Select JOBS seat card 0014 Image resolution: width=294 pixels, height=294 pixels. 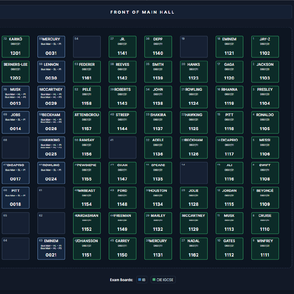pos(15,122)
